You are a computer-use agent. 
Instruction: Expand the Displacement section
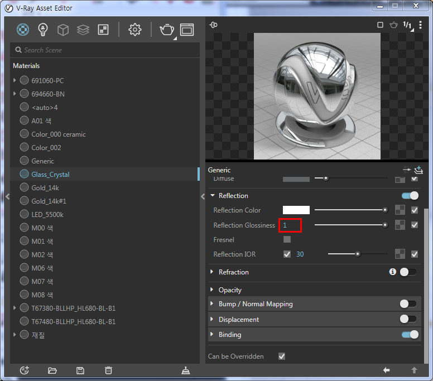pos(212,319)
